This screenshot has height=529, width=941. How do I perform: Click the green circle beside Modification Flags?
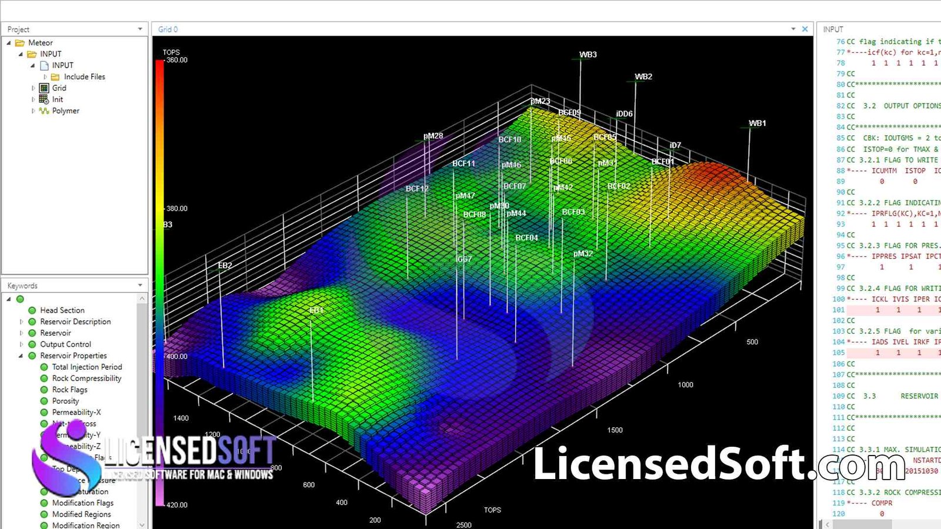(x=44, y=503)
